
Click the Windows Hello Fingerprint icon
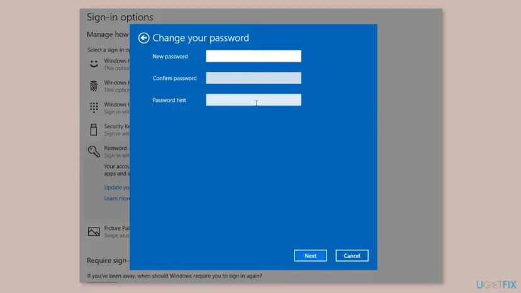[x=94, y=86]
